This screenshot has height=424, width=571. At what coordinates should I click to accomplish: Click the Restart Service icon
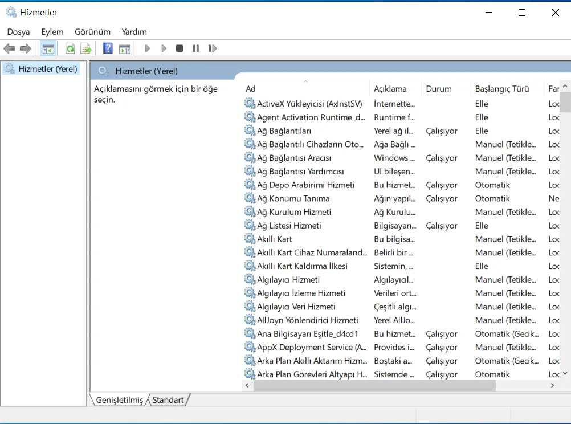point(213,48)
